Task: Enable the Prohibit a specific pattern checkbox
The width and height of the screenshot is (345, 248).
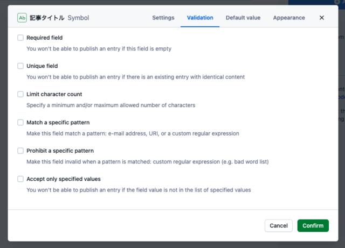Action: [x=20, y=151]
